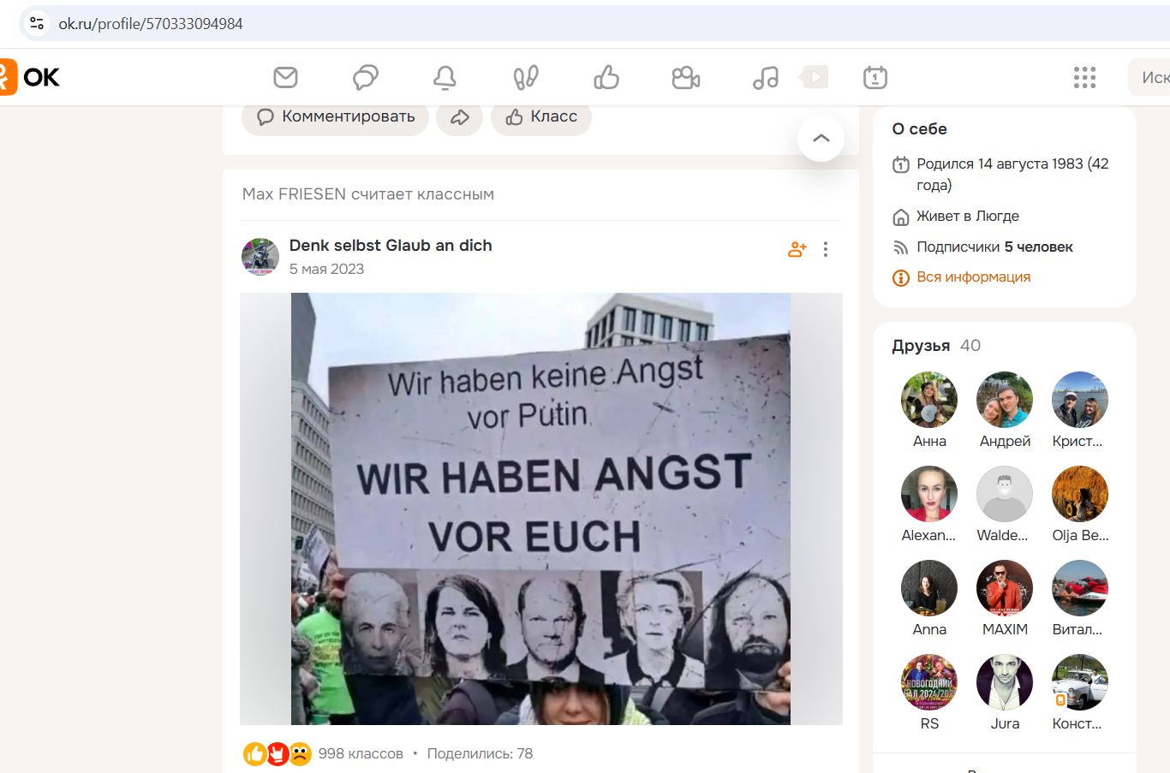Open the apps grid menu
The height and width of the screenshot is (773, 1170).
pyautogui.click(x=1084, y=78)
